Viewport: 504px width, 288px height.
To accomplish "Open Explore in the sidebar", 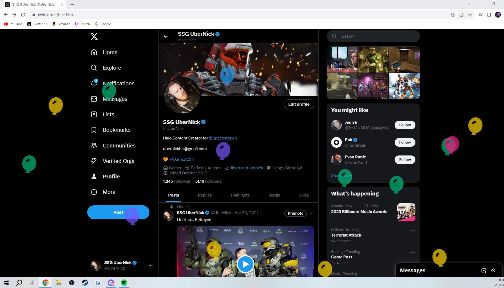I will (106, 68).
